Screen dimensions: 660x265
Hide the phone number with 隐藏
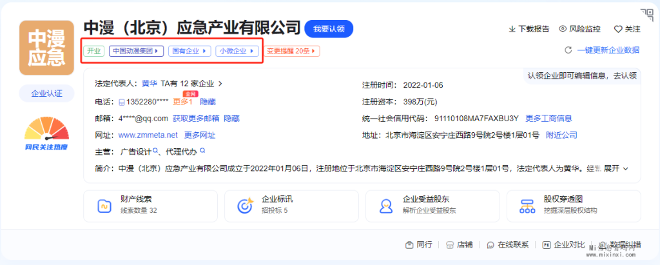(208, 102)
